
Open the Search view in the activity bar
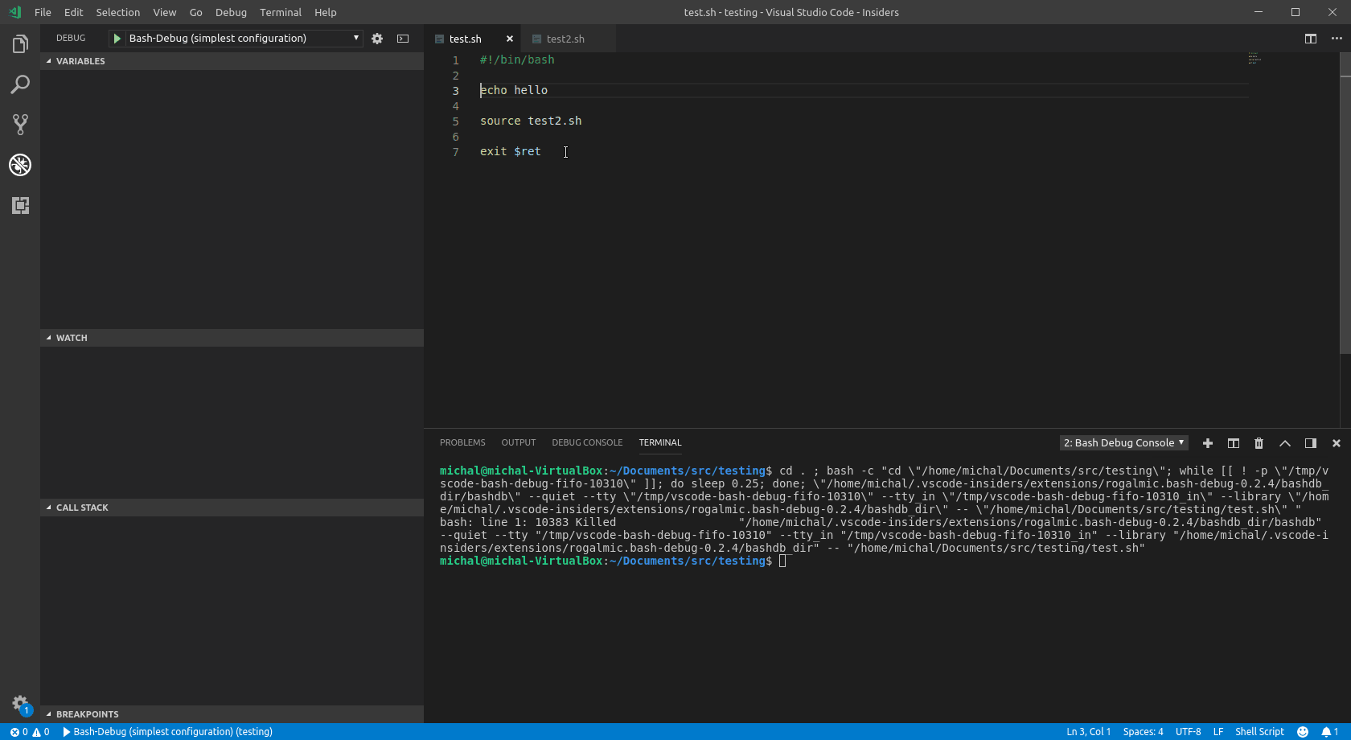(20, 84)
